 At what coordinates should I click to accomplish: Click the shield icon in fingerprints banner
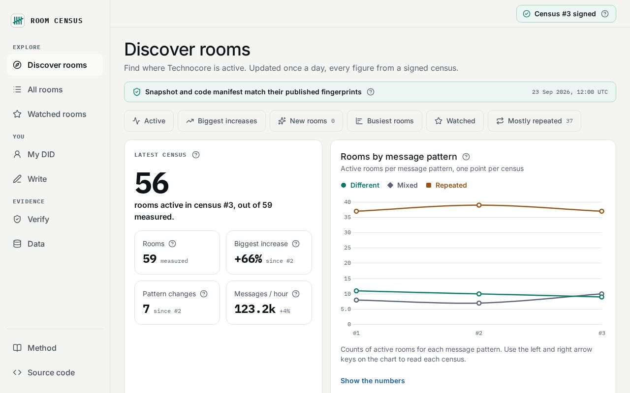137,92
